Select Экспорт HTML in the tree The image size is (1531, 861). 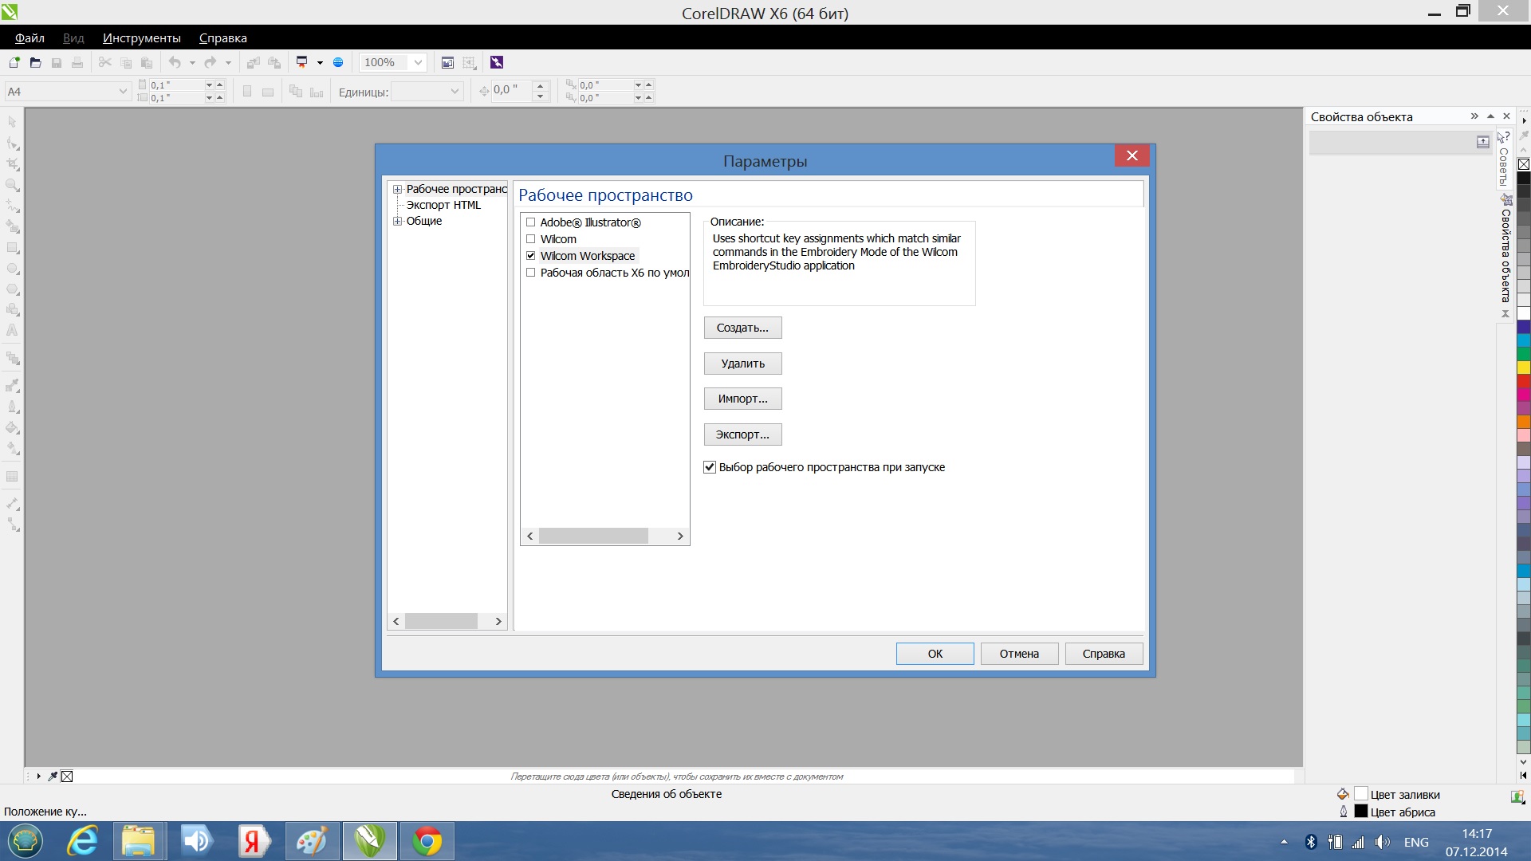point(443,205)
